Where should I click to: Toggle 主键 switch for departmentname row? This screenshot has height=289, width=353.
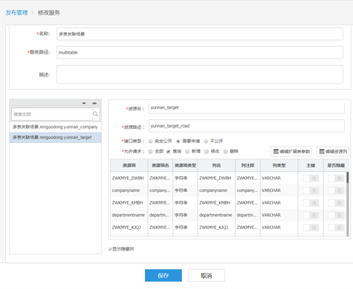point(311,215)
